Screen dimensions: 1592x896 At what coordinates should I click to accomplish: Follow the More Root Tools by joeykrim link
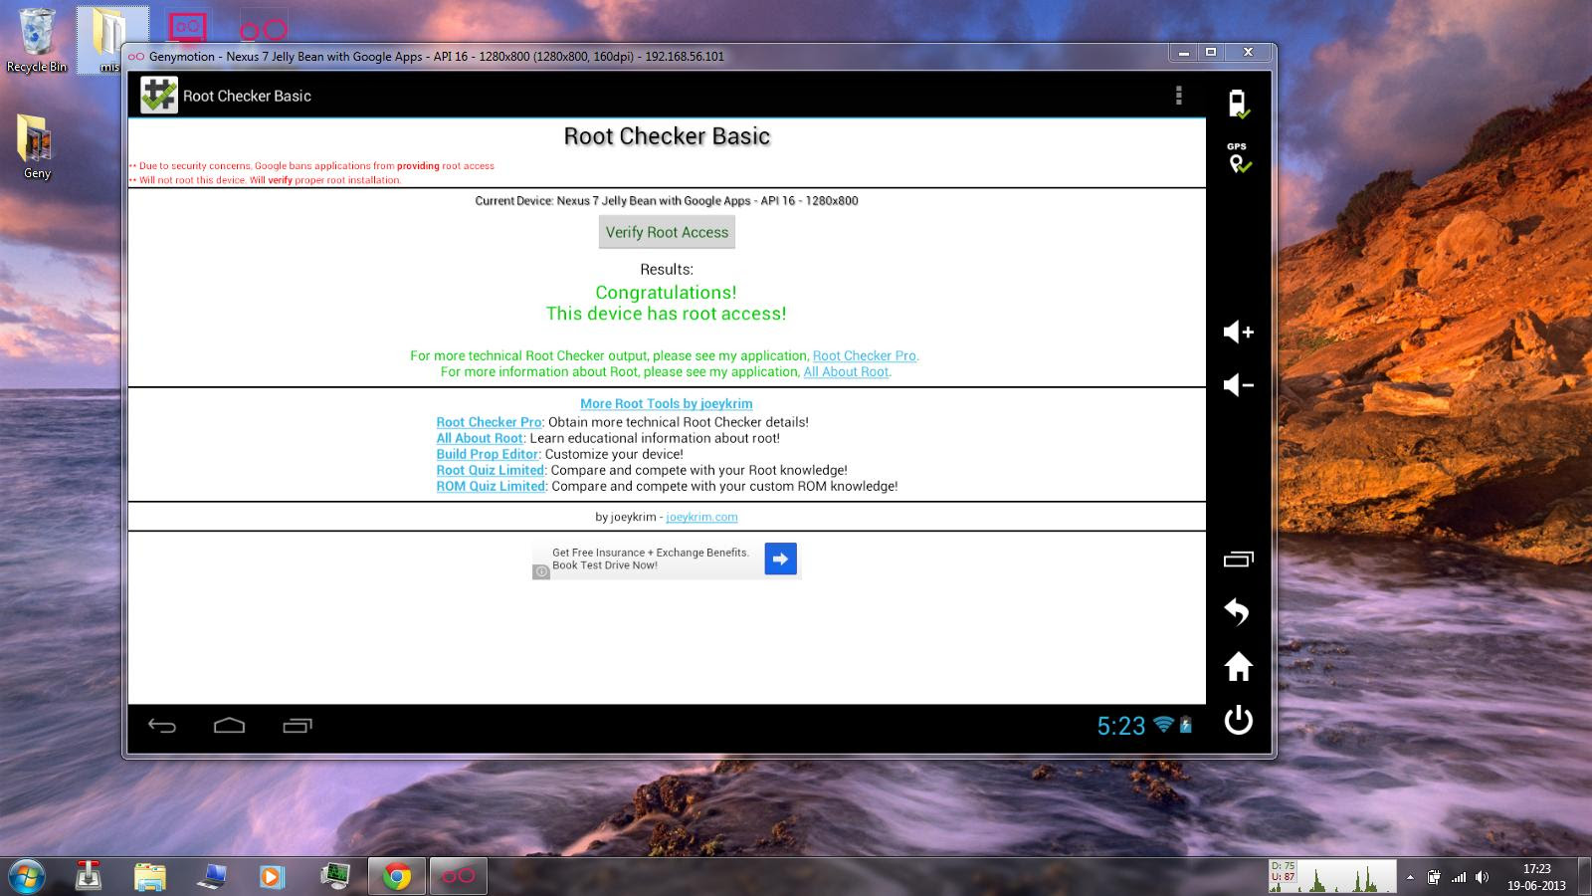click(667, 403)
